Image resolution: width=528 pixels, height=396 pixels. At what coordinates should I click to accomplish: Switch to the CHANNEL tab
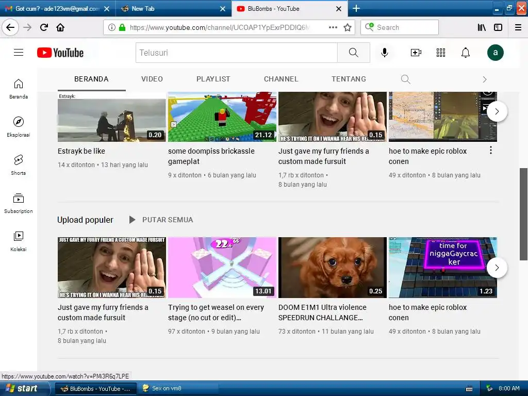pos(281,79)
